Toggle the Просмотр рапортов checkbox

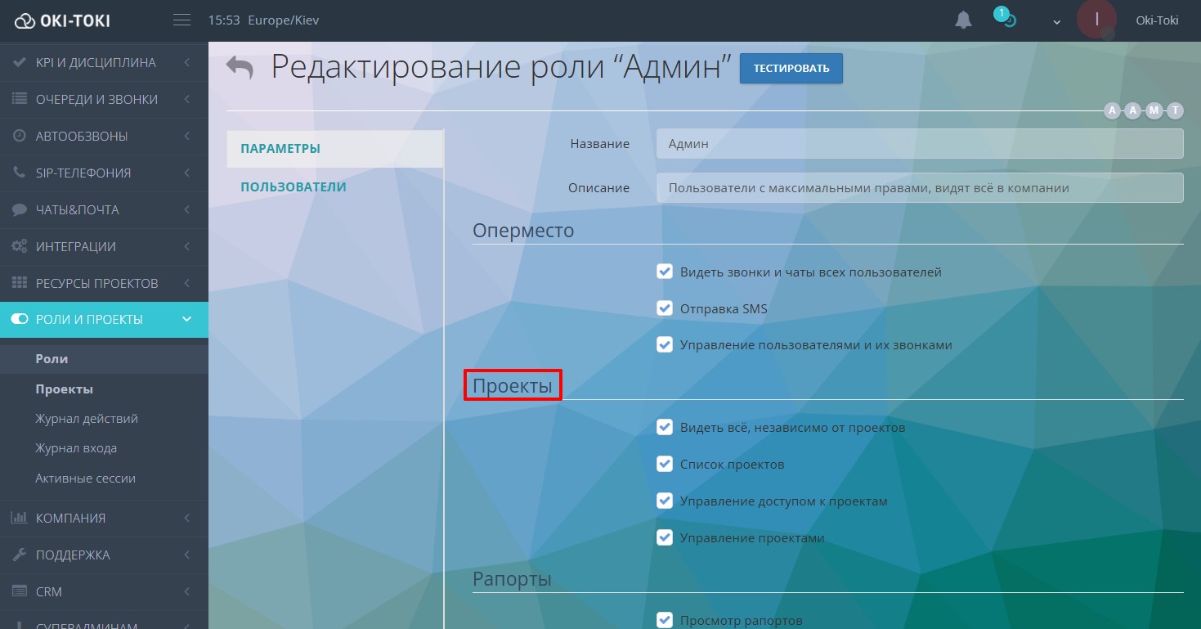(x=665, y=620)
